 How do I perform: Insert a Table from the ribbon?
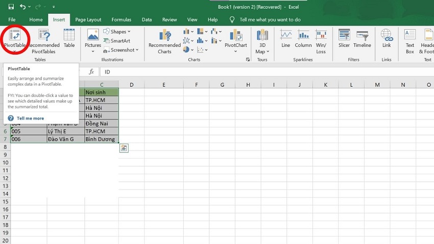[69, 38]
